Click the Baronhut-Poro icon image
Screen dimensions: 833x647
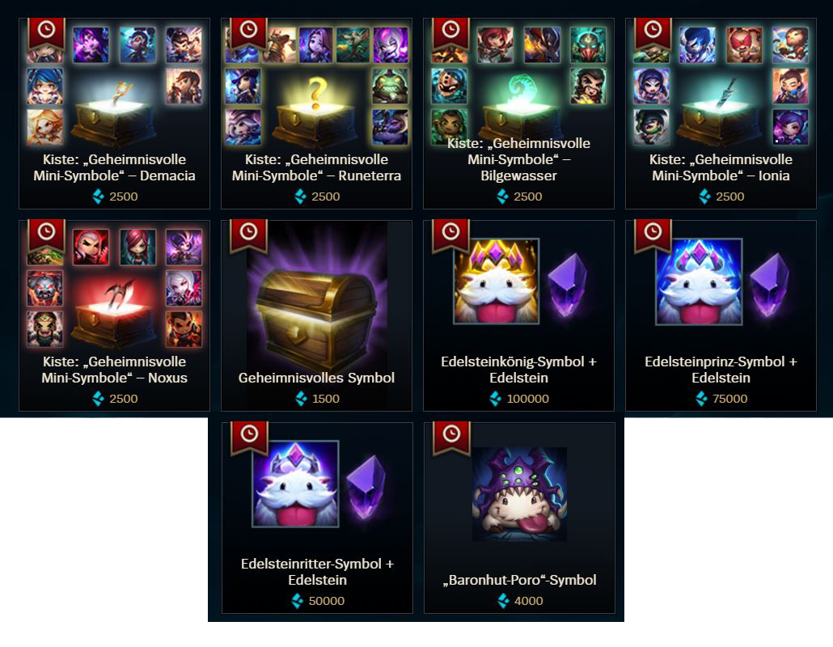(x=519, y=494)
